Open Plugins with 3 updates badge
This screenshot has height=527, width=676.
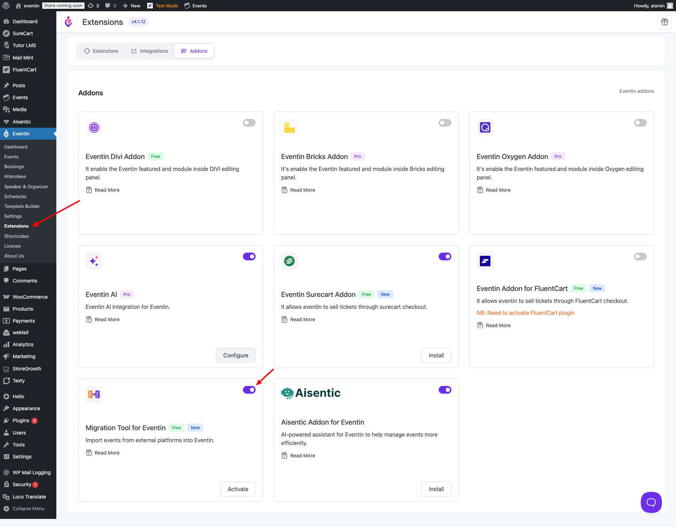[x=28, y=421]
